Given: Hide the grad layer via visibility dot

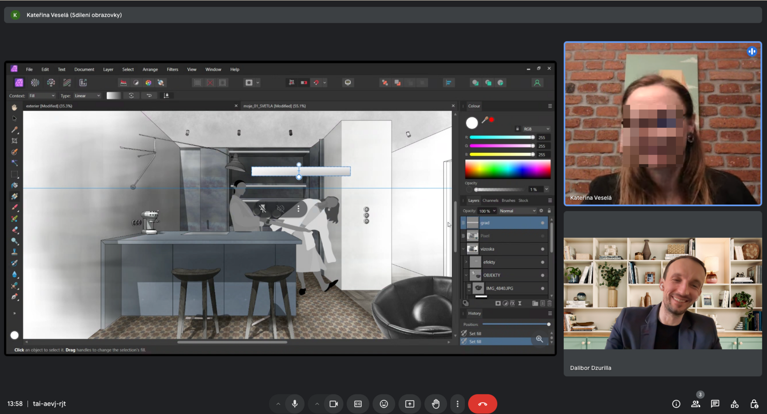Looking at the screenshot, I should [542, 223].
